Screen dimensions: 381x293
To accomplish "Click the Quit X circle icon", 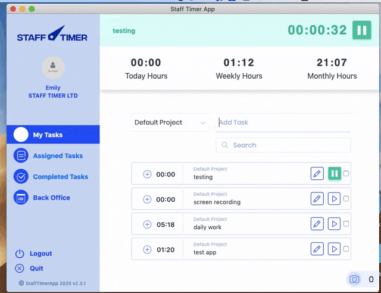I will pyautogui.click(x=20, y=269).
